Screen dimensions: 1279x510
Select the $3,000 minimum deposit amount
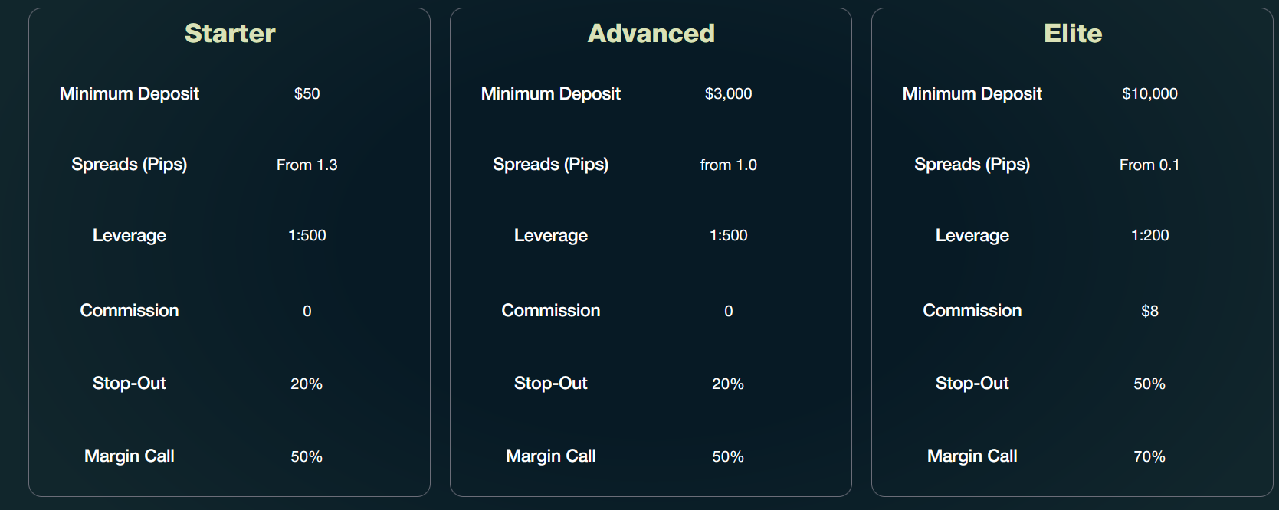[x=728, y=93]
